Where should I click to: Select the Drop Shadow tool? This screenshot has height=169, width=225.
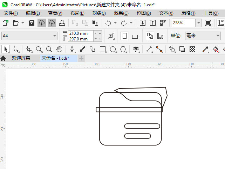pyautogui.click(x=182, y=49)
